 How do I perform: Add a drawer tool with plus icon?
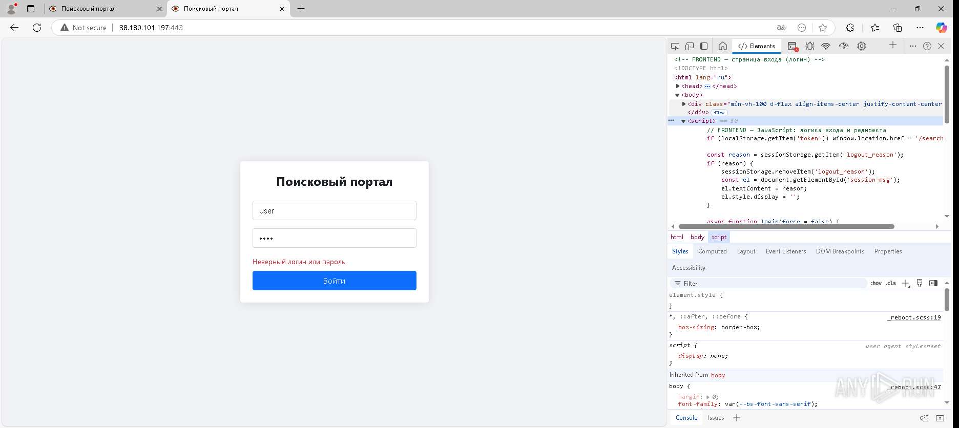(737, 418)
